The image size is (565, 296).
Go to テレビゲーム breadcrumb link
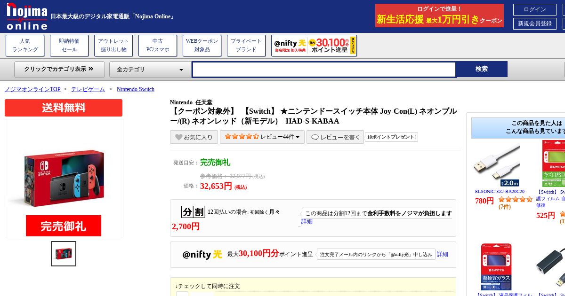[88, 89]
